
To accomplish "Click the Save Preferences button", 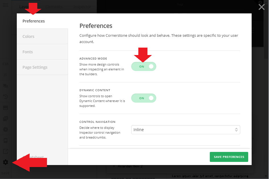I will (x=229, y=157).
